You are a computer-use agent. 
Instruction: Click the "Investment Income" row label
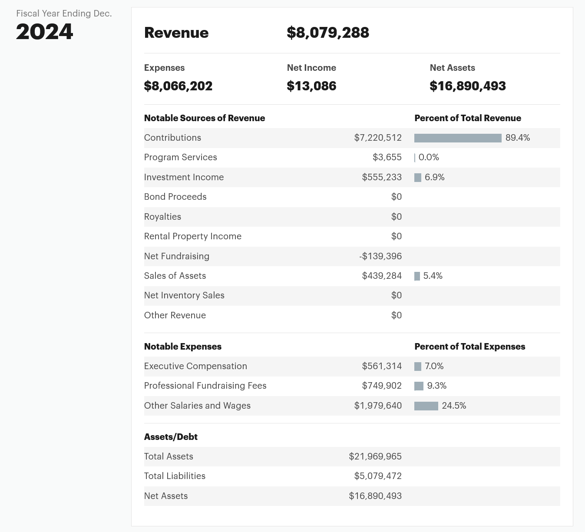[184, 177]
